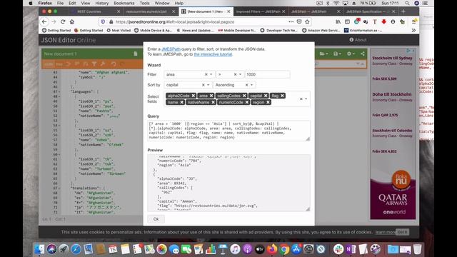457x257 pixels.
Task: Open the Sort by 'capital' dropdown arrow
Action: [208, 85]
